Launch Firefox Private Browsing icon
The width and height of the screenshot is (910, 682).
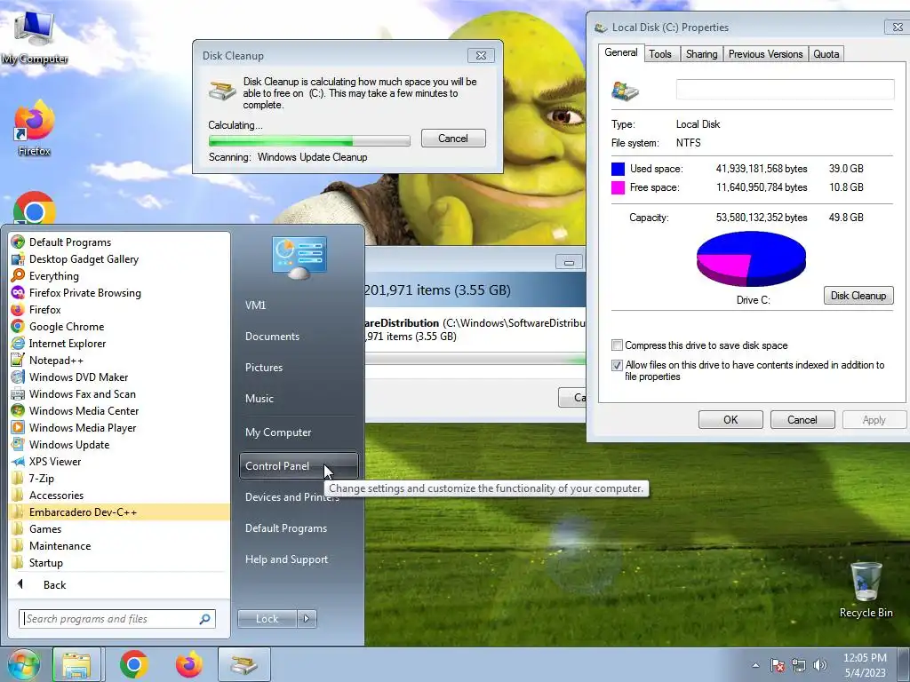[x=18, y=292]
